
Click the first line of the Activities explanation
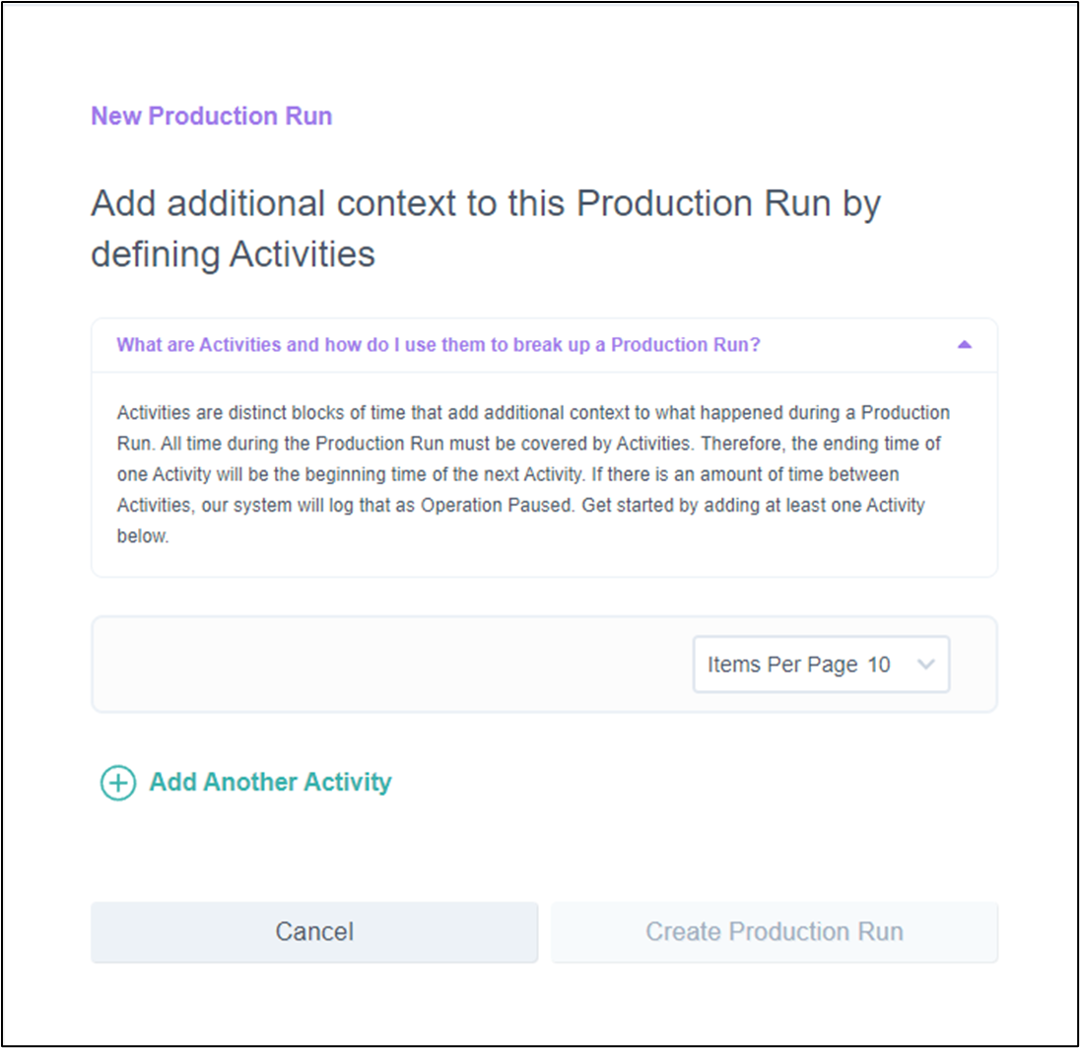pyautogui.click(x=533, y=413)
